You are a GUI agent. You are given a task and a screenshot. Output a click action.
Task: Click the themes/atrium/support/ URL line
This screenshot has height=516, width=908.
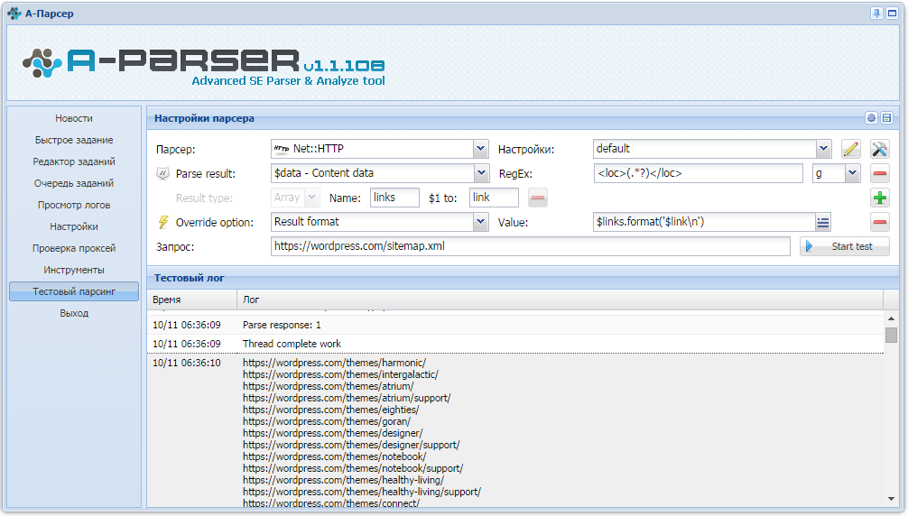(347, 398)
